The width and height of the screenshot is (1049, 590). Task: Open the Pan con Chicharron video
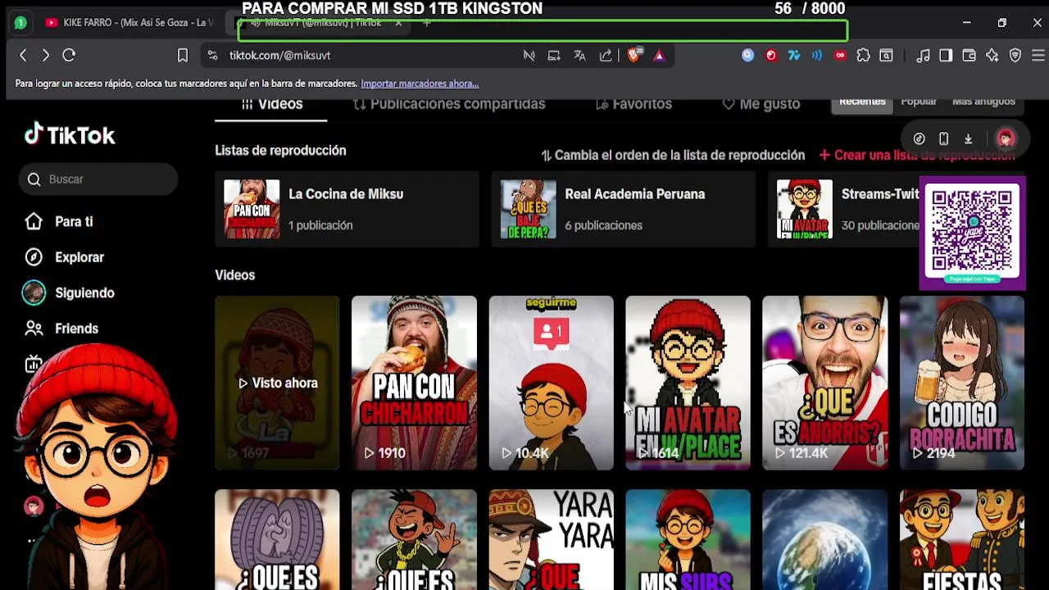tap(414, 383)
